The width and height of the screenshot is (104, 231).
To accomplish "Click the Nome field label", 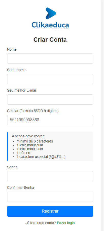I will pos(12,50).
